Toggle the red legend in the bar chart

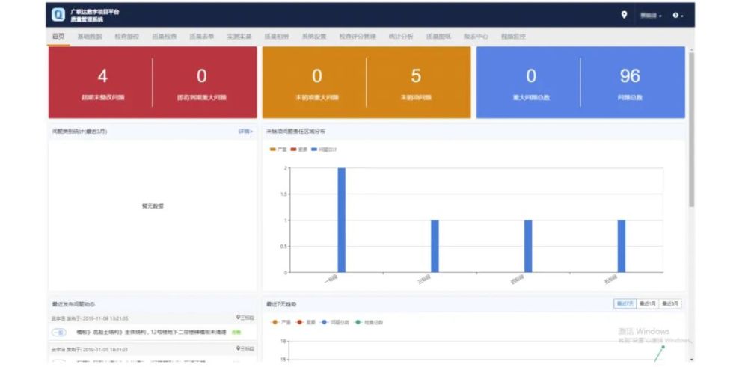tap(299, 149)
